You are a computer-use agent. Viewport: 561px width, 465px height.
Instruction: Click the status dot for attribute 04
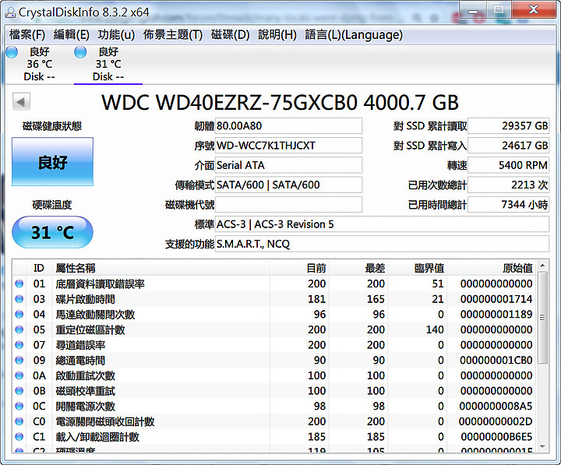(19, 315)
